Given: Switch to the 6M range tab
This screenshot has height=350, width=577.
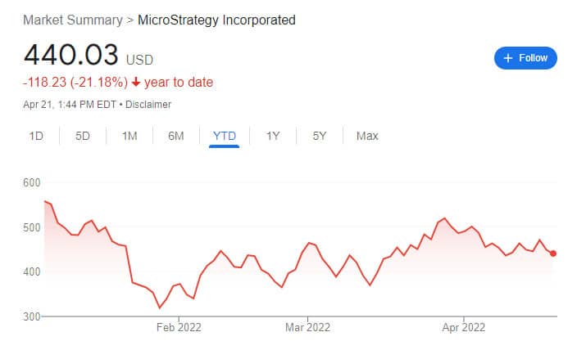Looking at the screenshot, I should click(x=176, y=136).
